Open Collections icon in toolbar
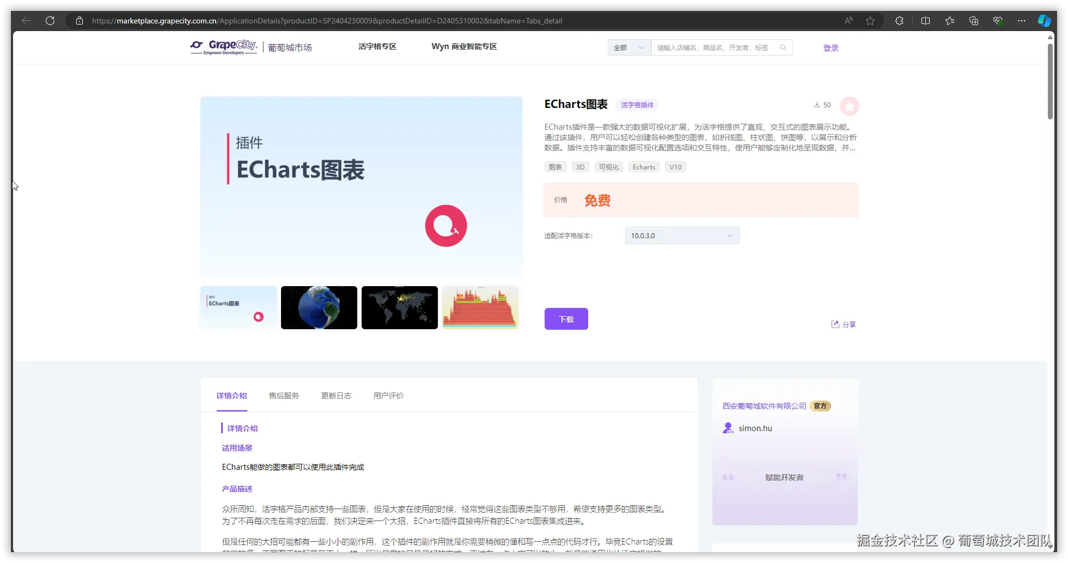The width and height of the screenshot is (1068, 563). pyautogui.click(x=974, y=21)
